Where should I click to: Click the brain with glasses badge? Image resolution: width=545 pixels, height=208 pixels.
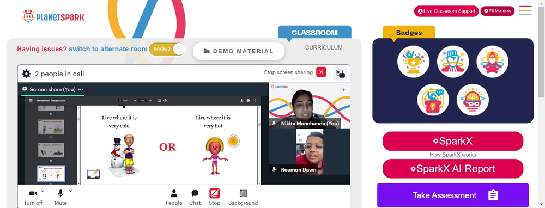click(473, 100)
